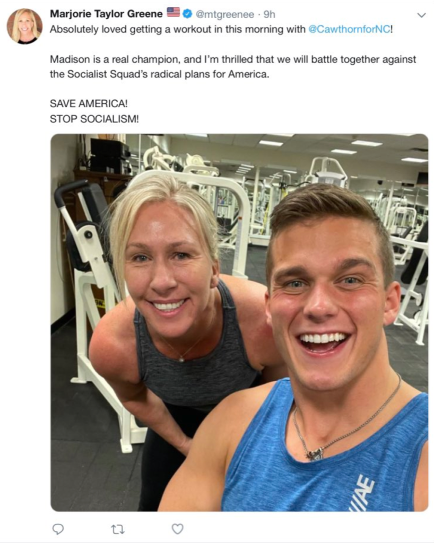Retweet this post using the arrows icon

117,529
